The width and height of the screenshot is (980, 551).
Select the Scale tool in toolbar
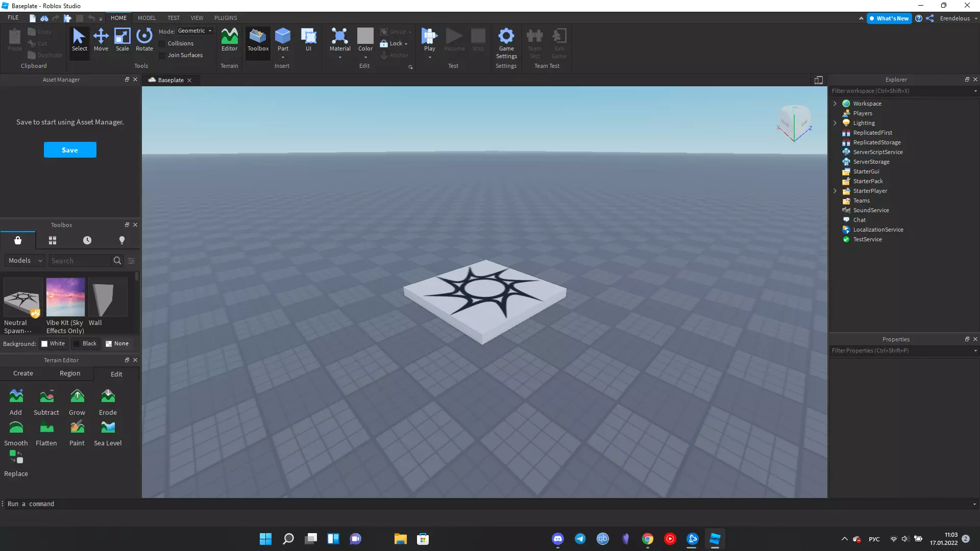[122, 39]
